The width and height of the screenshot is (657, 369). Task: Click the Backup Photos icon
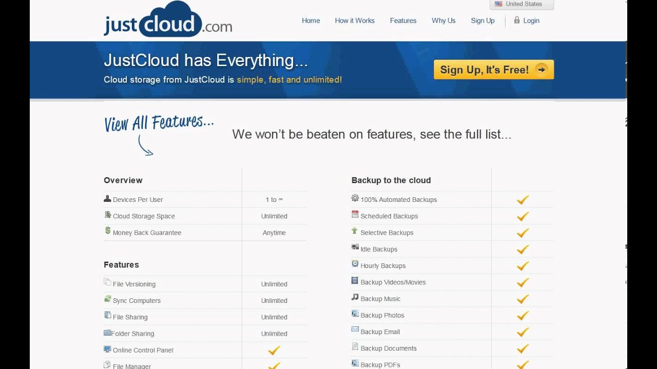tap(355, 314)
